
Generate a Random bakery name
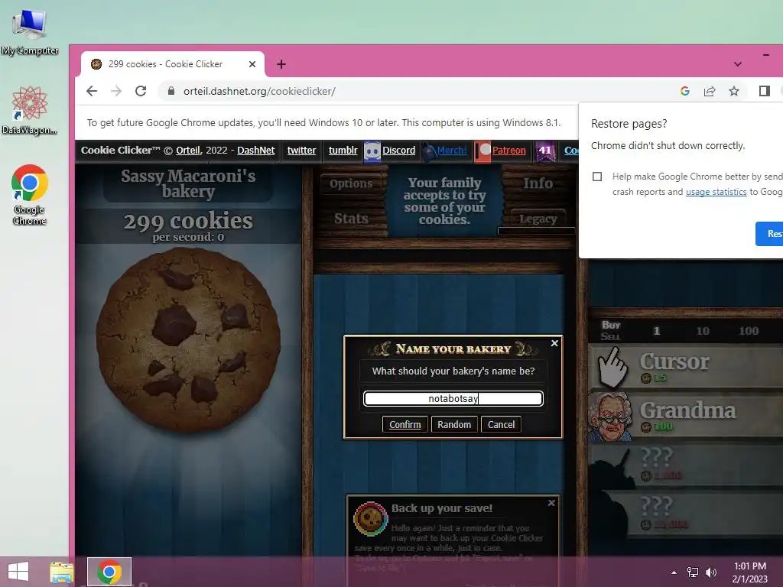click(454, 424)
